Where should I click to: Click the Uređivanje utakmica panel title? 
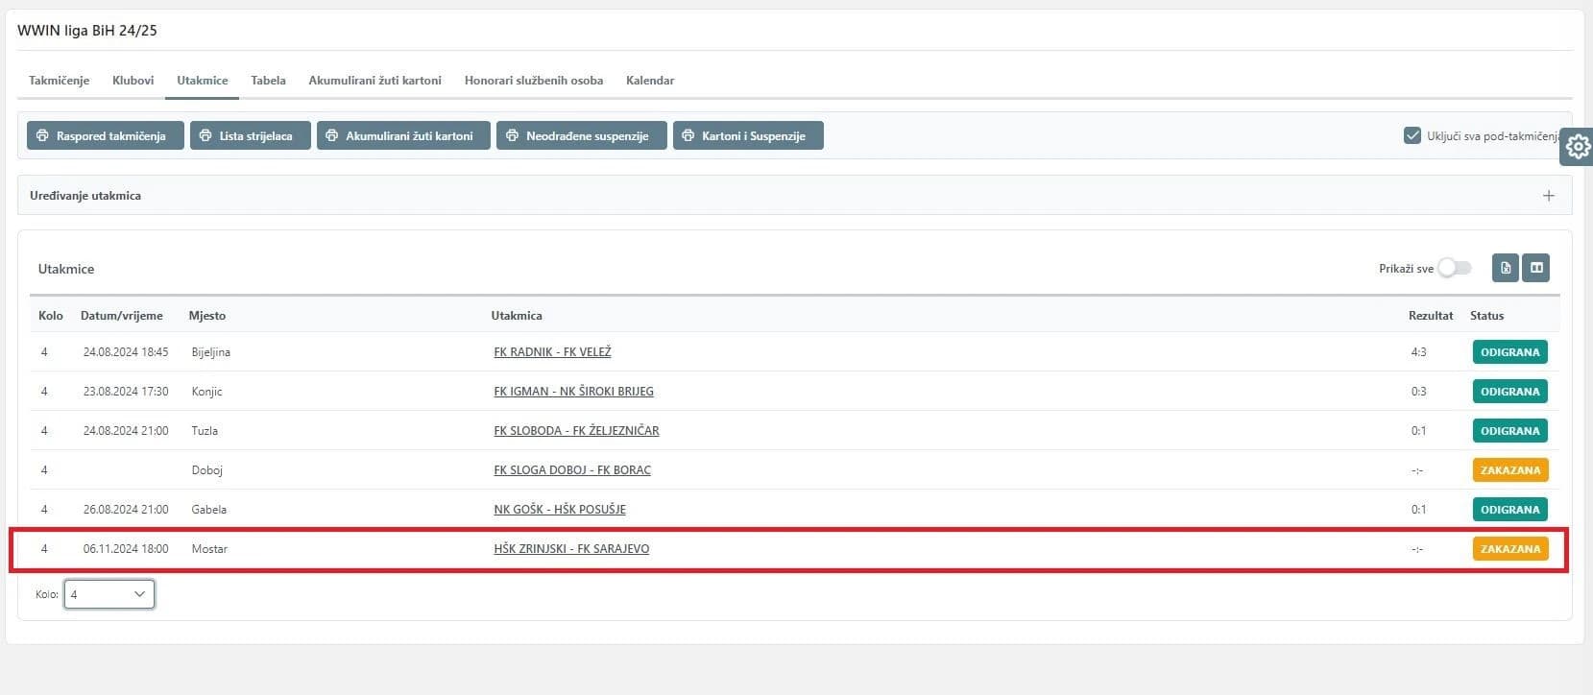pos(85,195)
